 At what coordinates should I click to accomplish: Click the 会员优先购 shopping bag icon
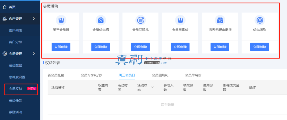tap(101, 20)
